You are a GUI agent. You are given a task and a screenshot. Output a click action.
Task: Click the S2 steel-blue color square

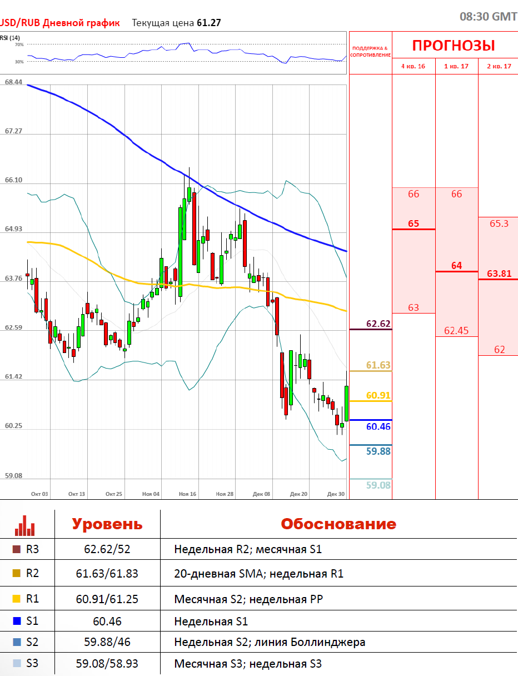[x=16, y=642]
